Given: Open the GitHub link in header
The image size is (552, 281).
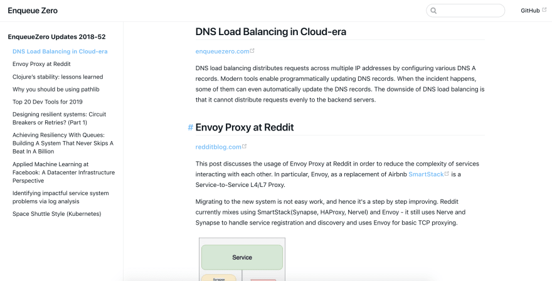Looking at the screenshot, I should [x=530, y=11].
